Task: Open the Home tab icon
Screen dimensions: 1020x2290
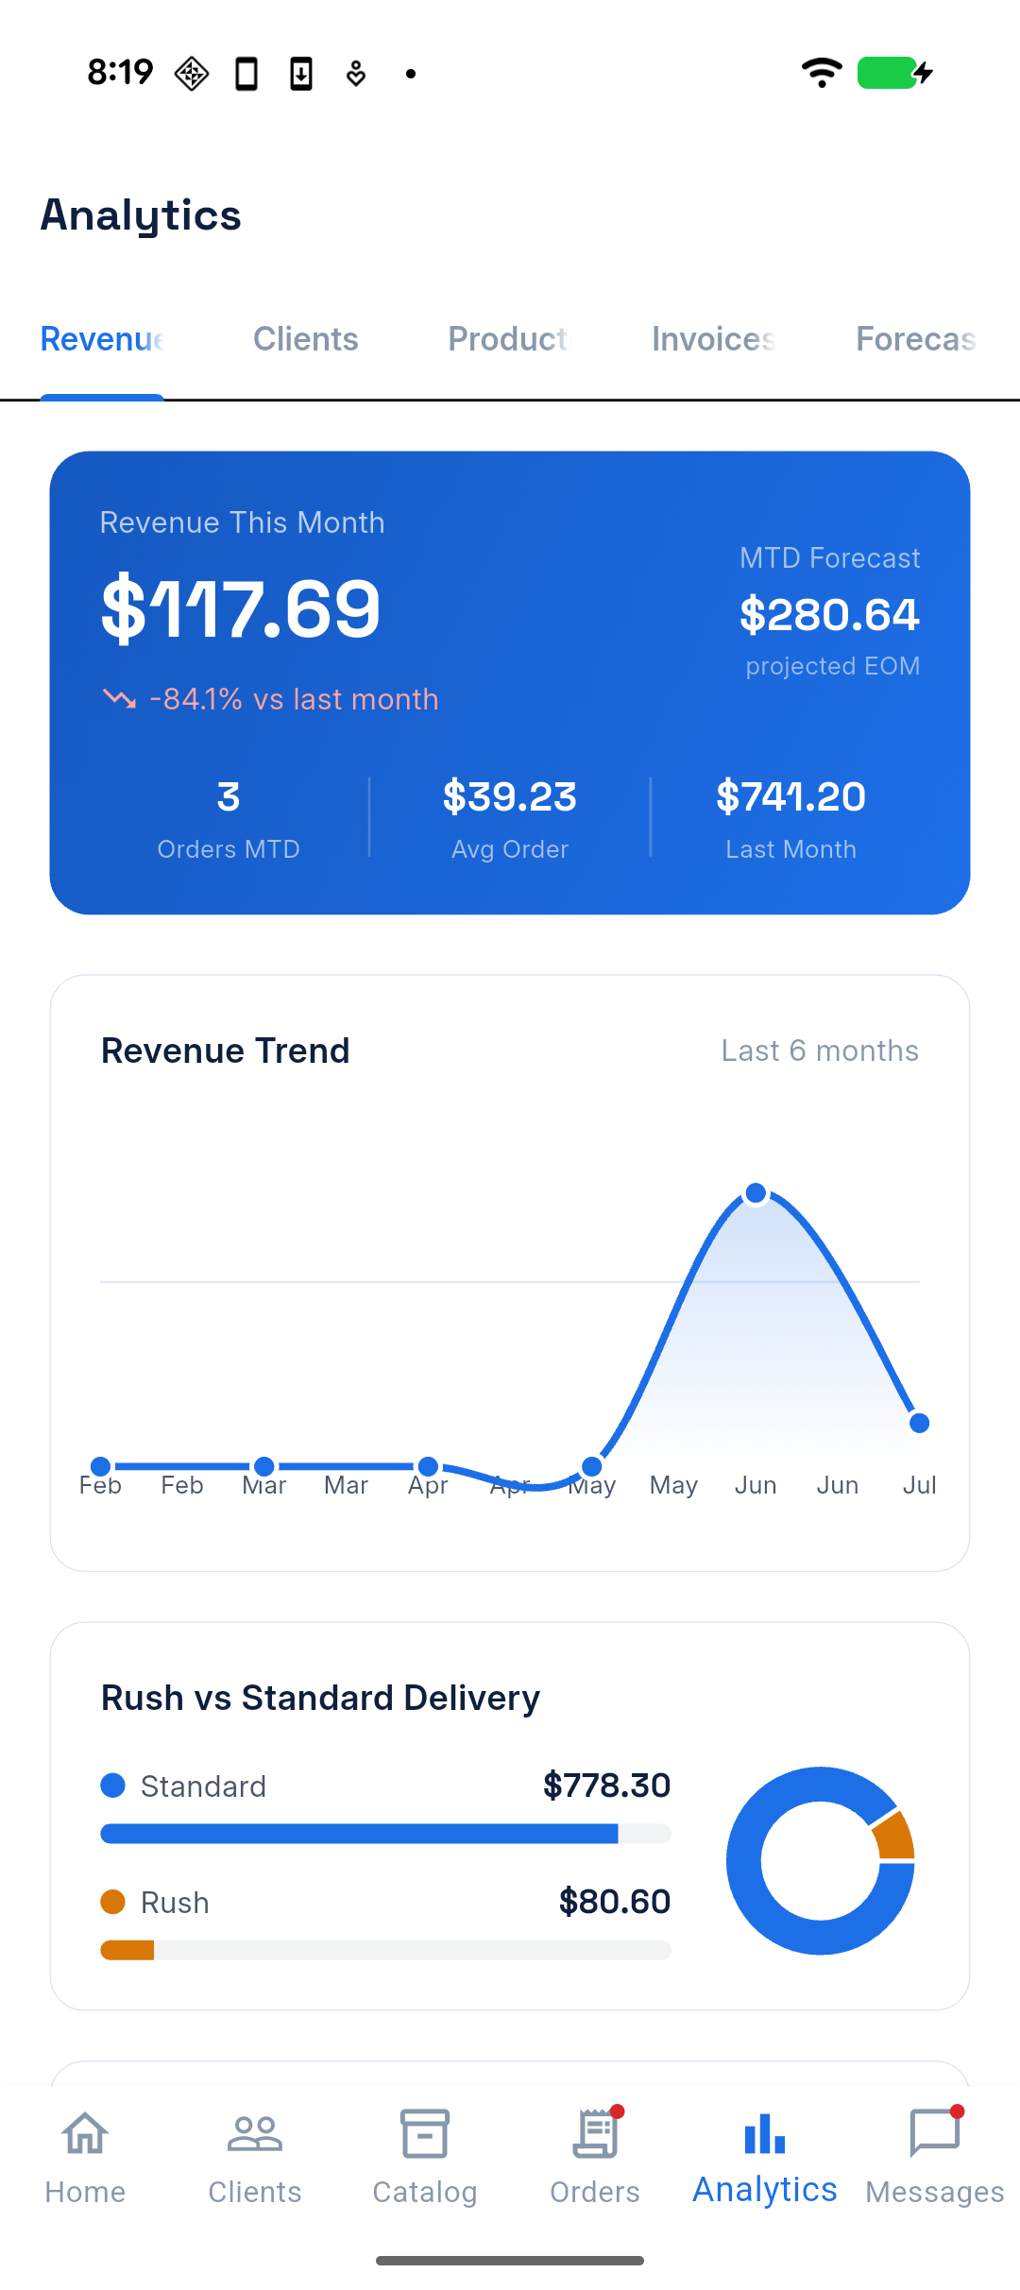Action: click(x=85, y=2134)
